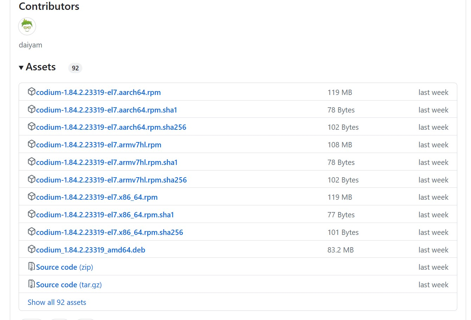Download codium-1.84.2.23319-el7.armv7hl.rpm

(99, 145)
